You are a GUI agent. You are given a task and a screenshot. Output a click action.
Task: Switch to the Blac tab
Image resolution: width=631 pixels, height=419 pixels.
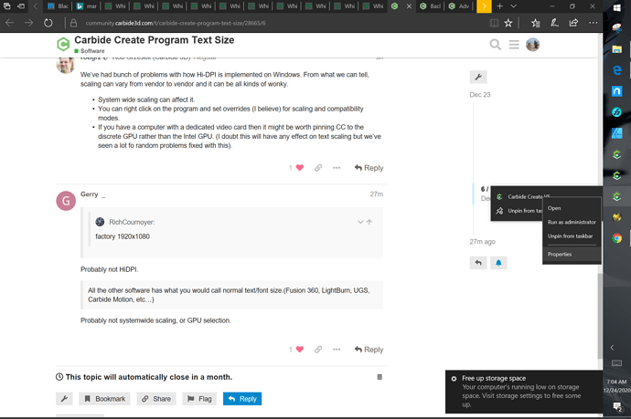point(58,6)
